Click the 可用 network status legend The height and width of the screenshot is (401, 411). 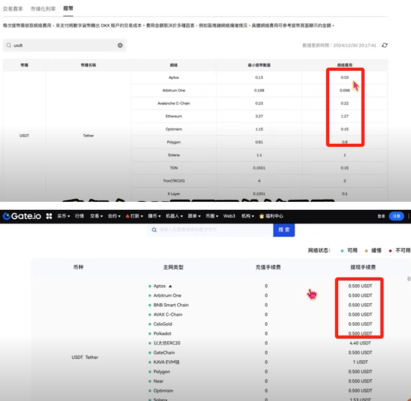pyautogui.click(x=349, y=250)
